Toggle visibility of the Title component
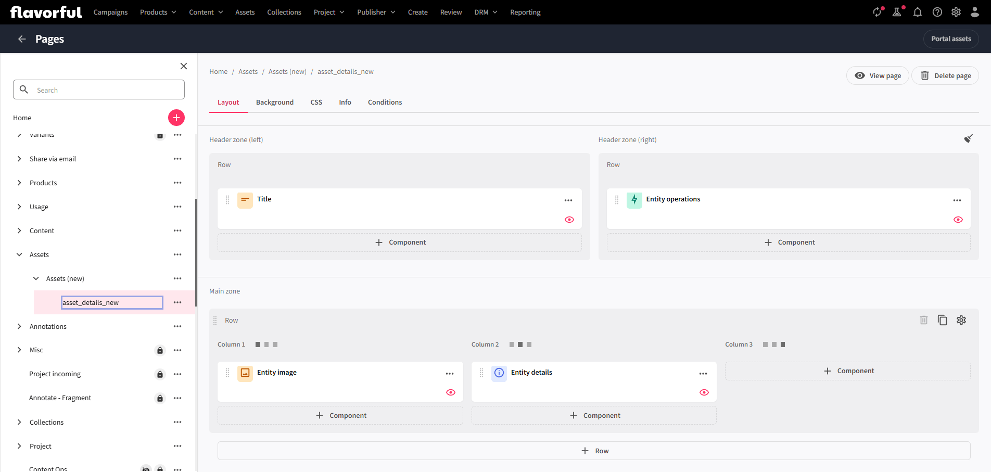This screenshot has height=472, width=991. click(569, 220)
